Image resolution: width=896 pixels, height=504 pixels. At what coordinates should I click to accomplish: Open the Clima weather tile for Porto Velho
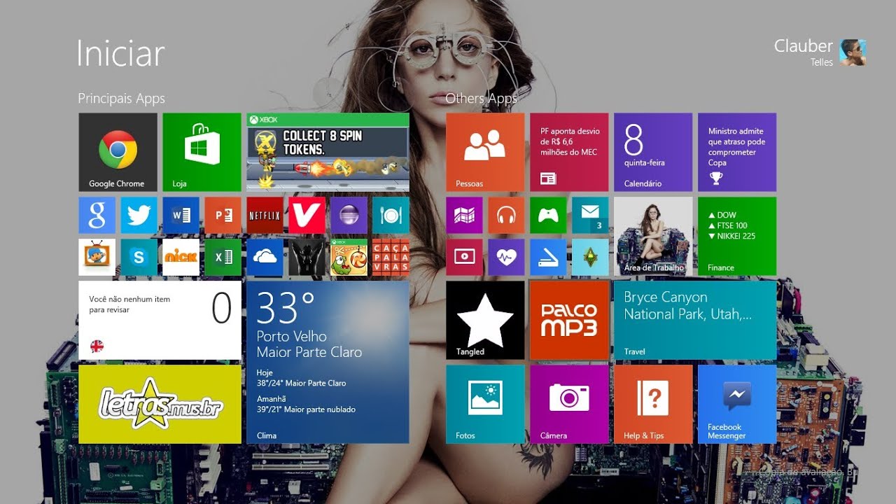coord(328,363)
